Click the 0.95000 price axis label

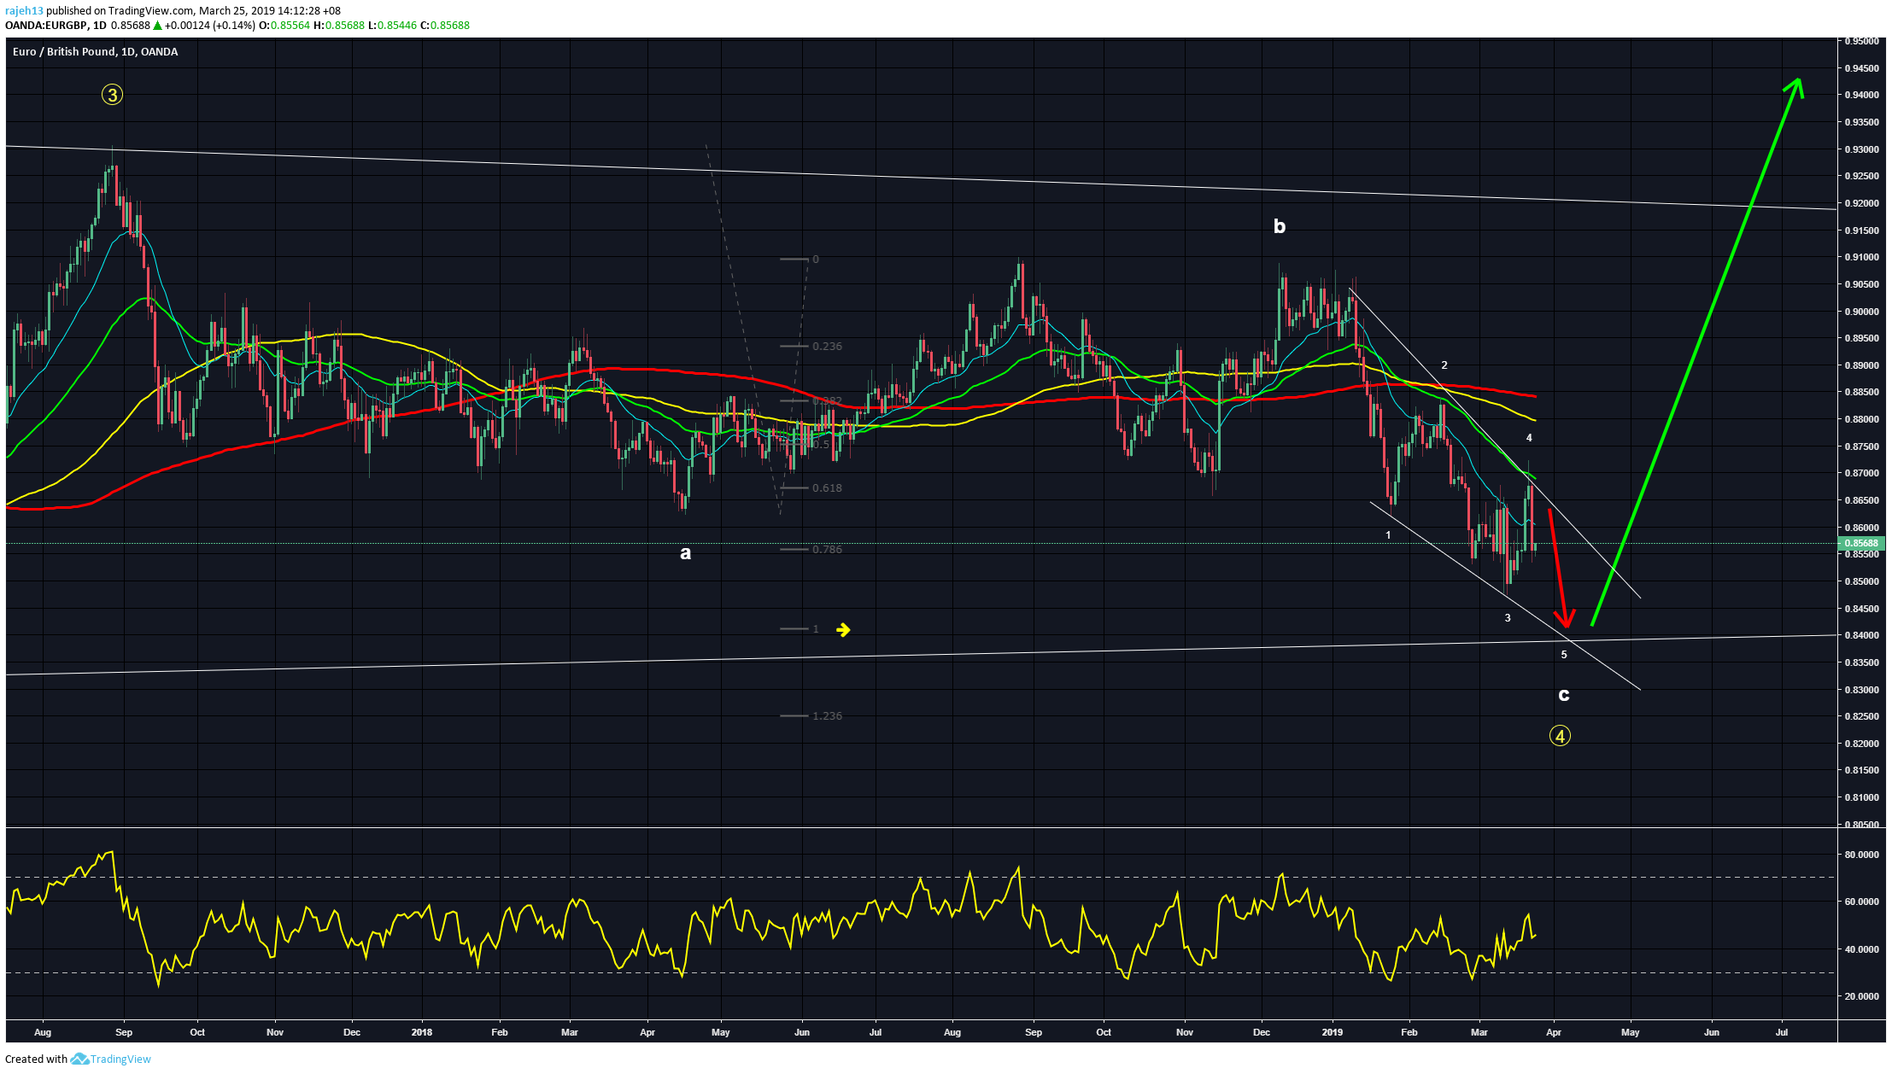[1862, 41]
